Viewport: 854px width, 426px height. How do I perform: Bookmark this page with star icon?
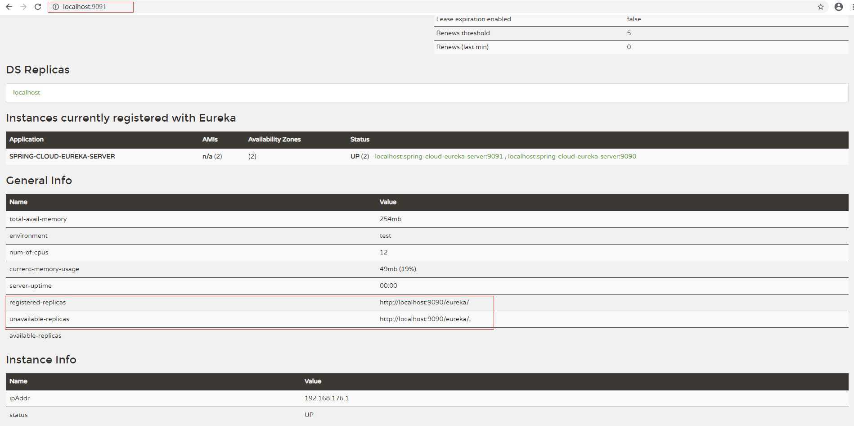(821, 7)
